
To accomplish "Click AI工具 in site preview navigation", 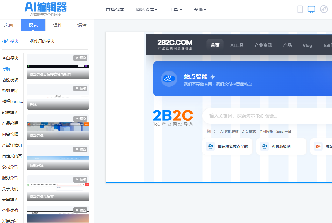I will coord(237,45).
